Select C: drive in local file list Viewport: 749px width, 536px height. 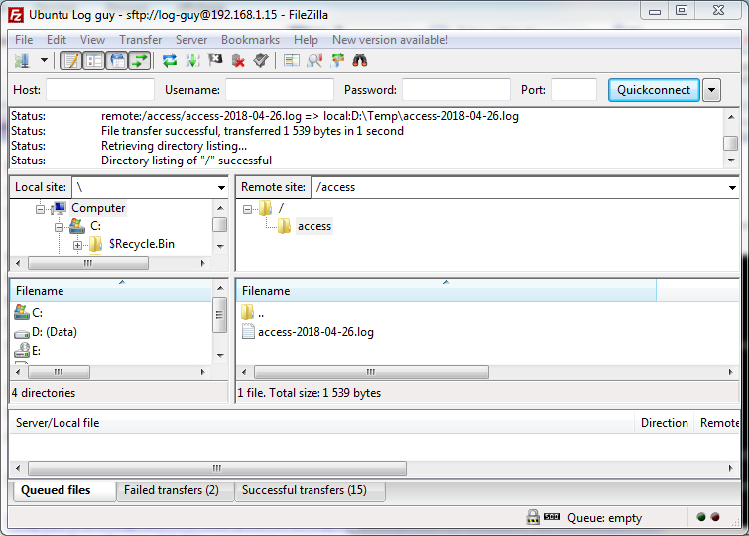tap(38, 313)
